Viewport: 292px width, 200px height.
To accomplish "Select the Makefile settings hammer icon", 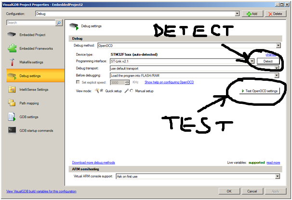I will (x=12, y=62).
